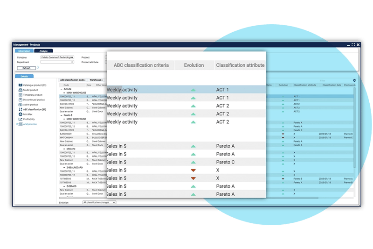This screenshot has width=373, height=249.
Task: Click the magnifier in Department field
Action: [x=72, y=62]
